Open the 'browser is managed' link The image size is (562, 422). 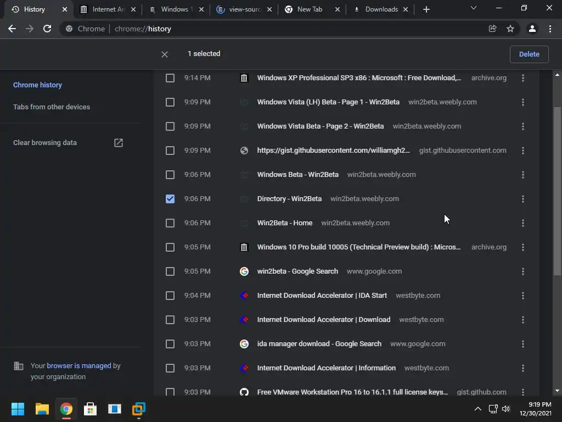[79, 365]
